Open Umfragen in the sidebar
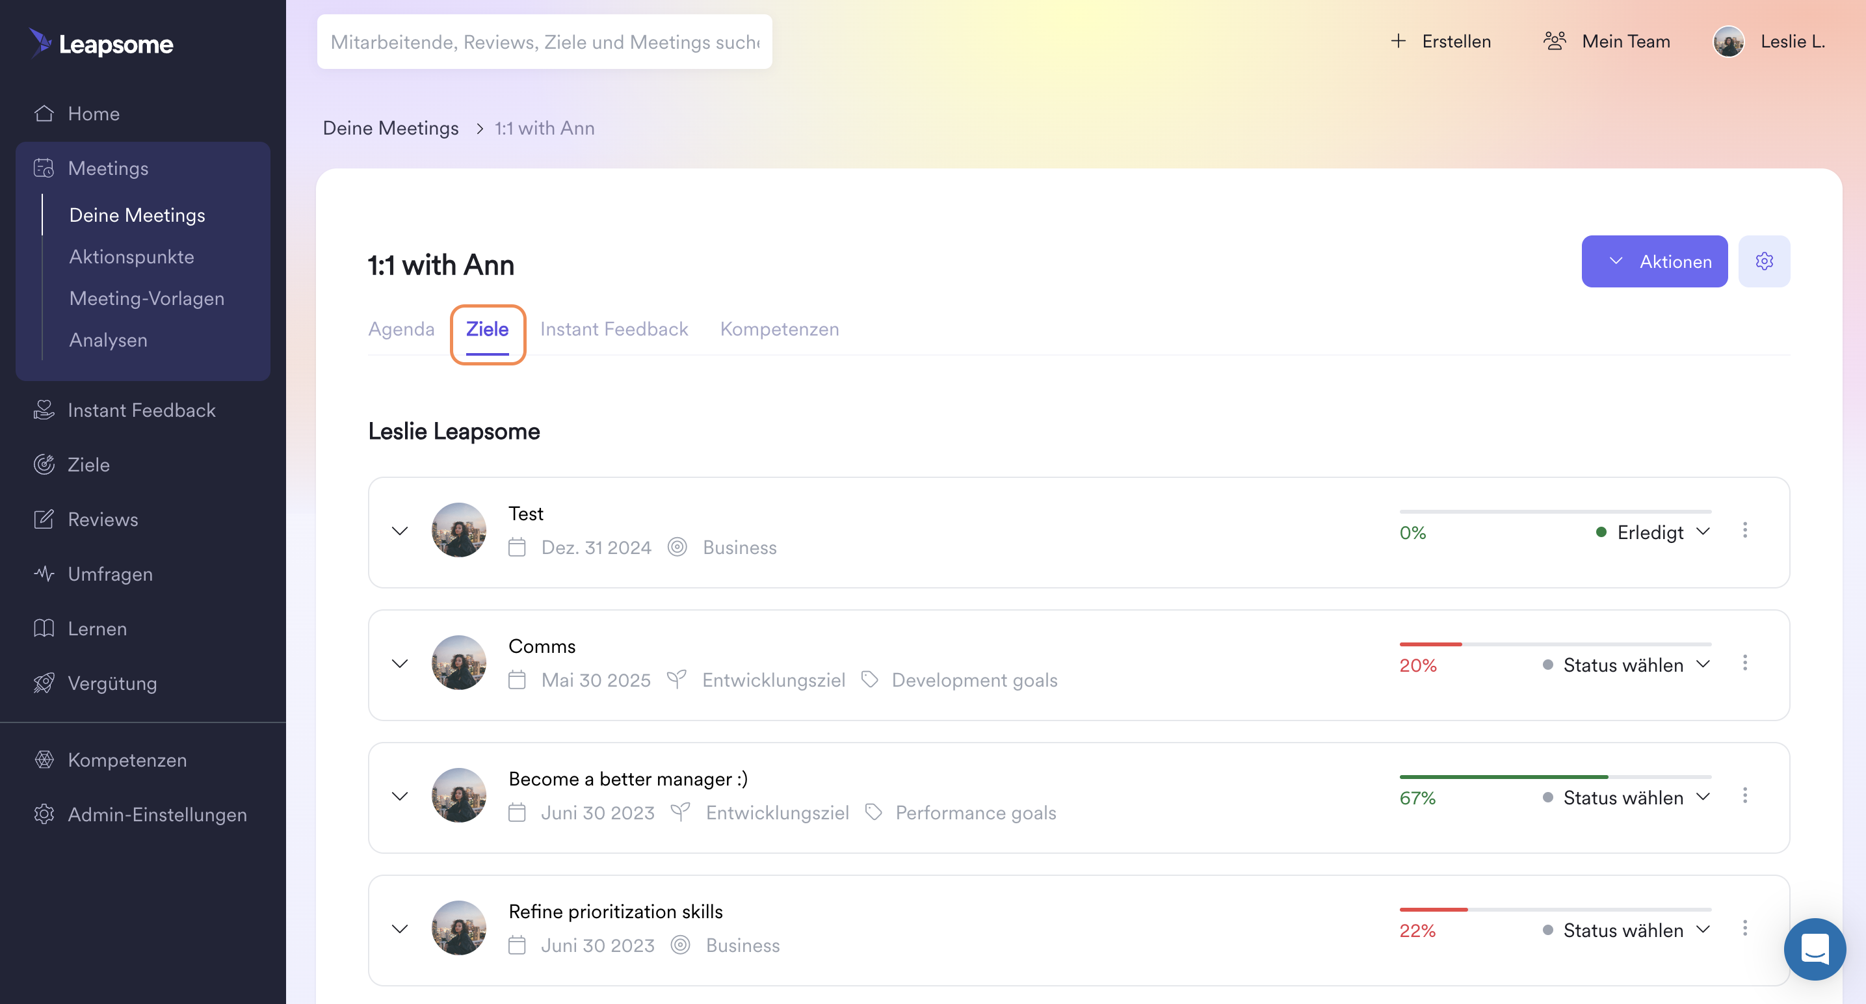This screenshot has height=1004, width=1866. 109,574
